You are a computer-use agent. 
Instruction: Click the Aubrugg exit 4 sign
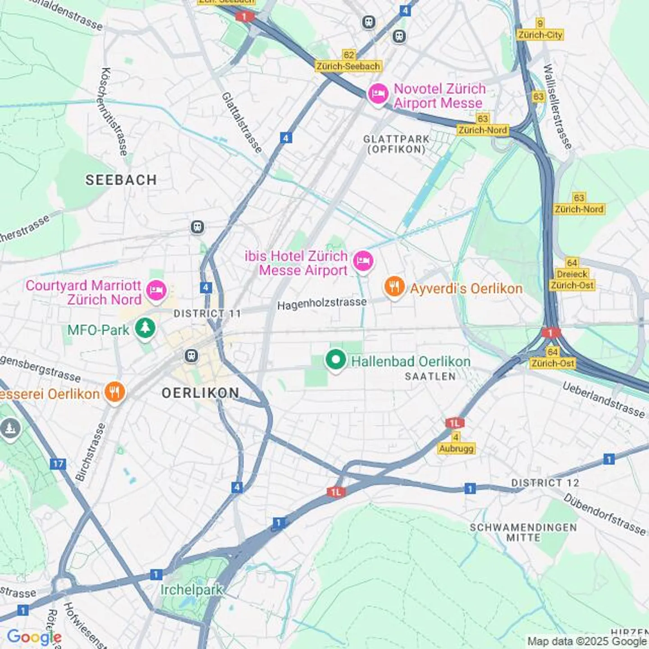tap(456, 443)
